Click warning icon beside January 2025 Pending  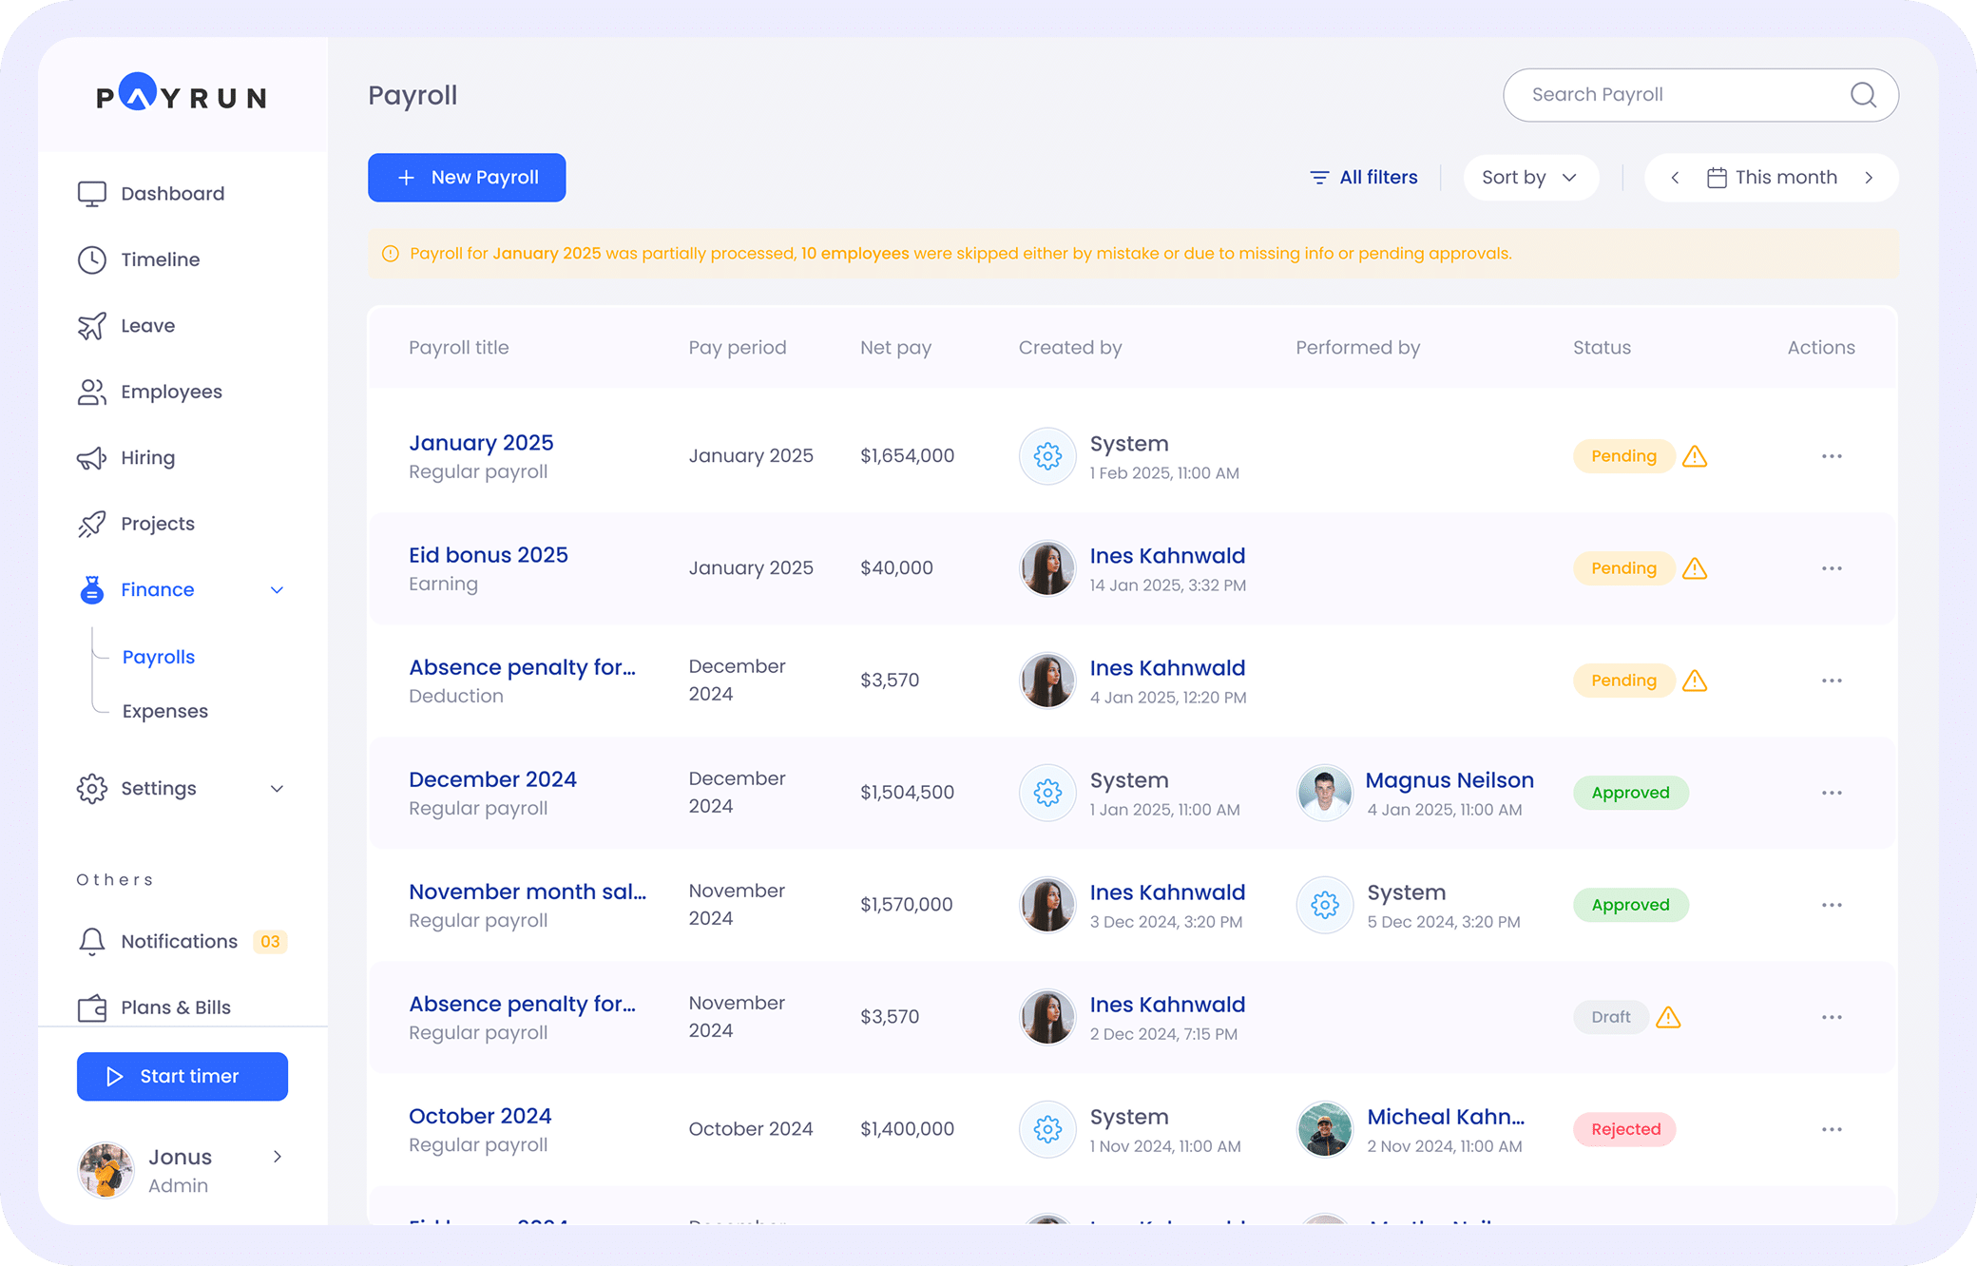point(1694,457)
